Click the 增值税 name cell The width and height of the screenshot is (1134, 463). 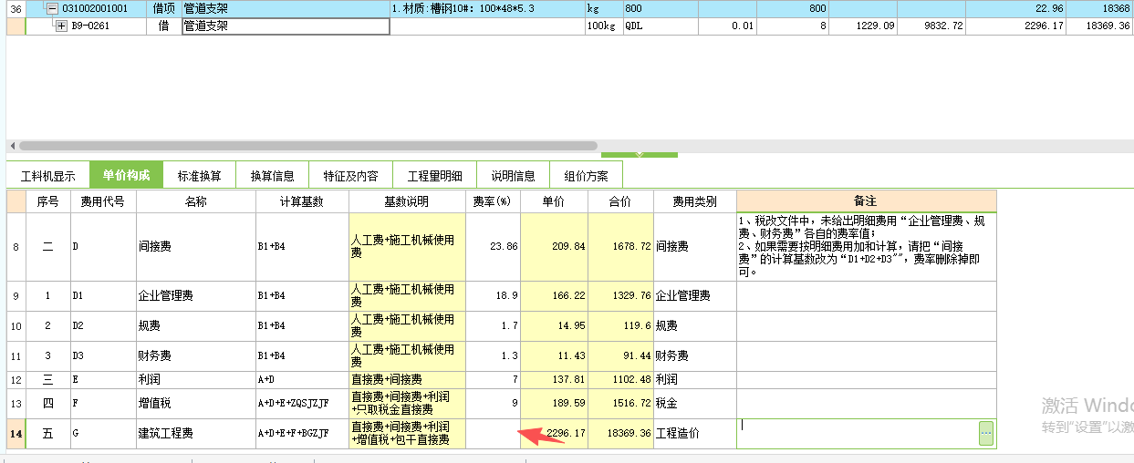click(x=196, y=404)
